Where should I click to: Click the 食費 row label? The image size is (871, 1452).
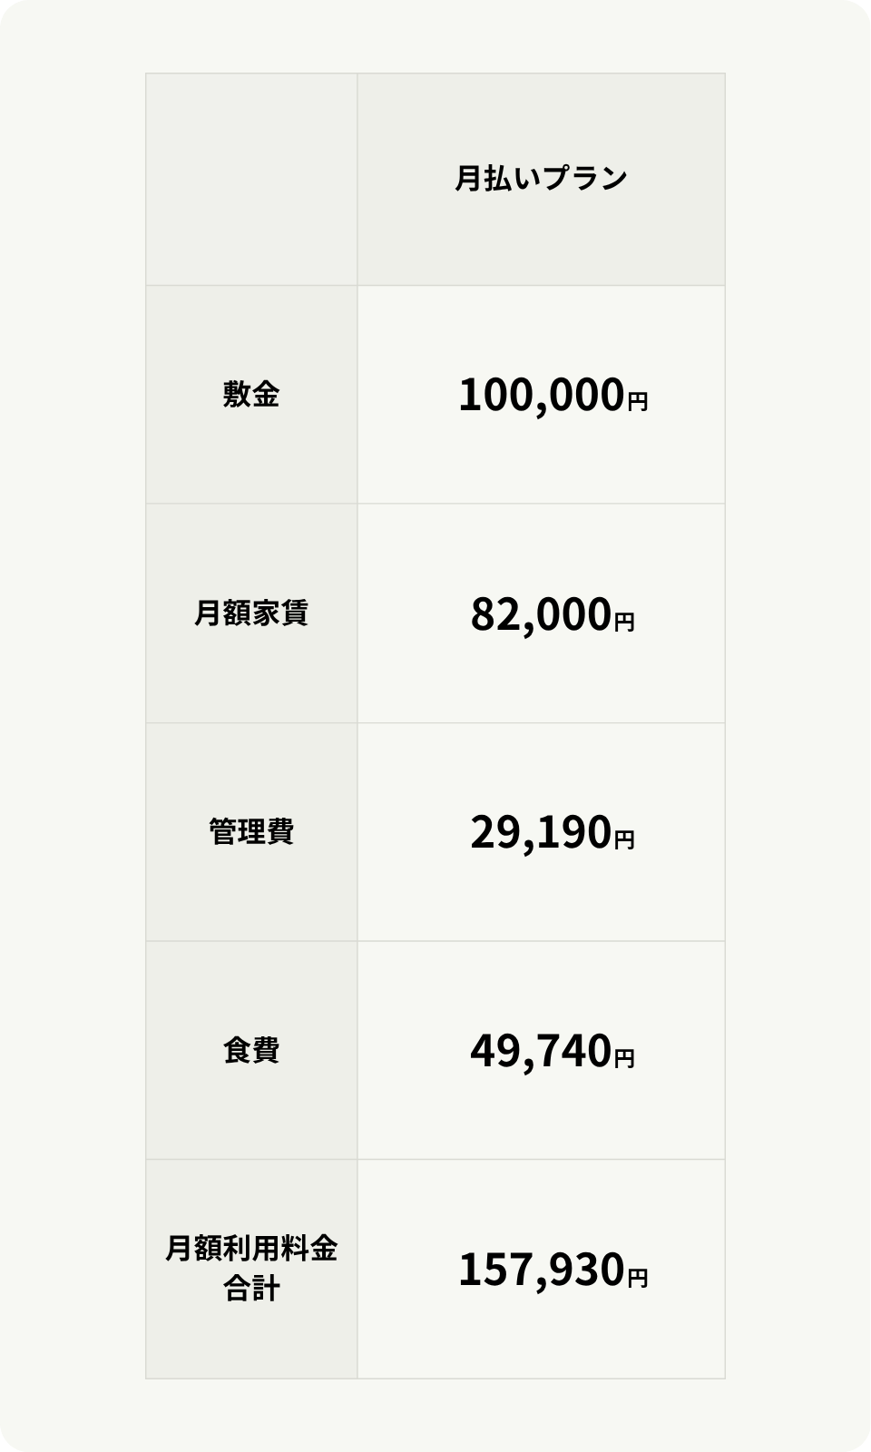251,1051
